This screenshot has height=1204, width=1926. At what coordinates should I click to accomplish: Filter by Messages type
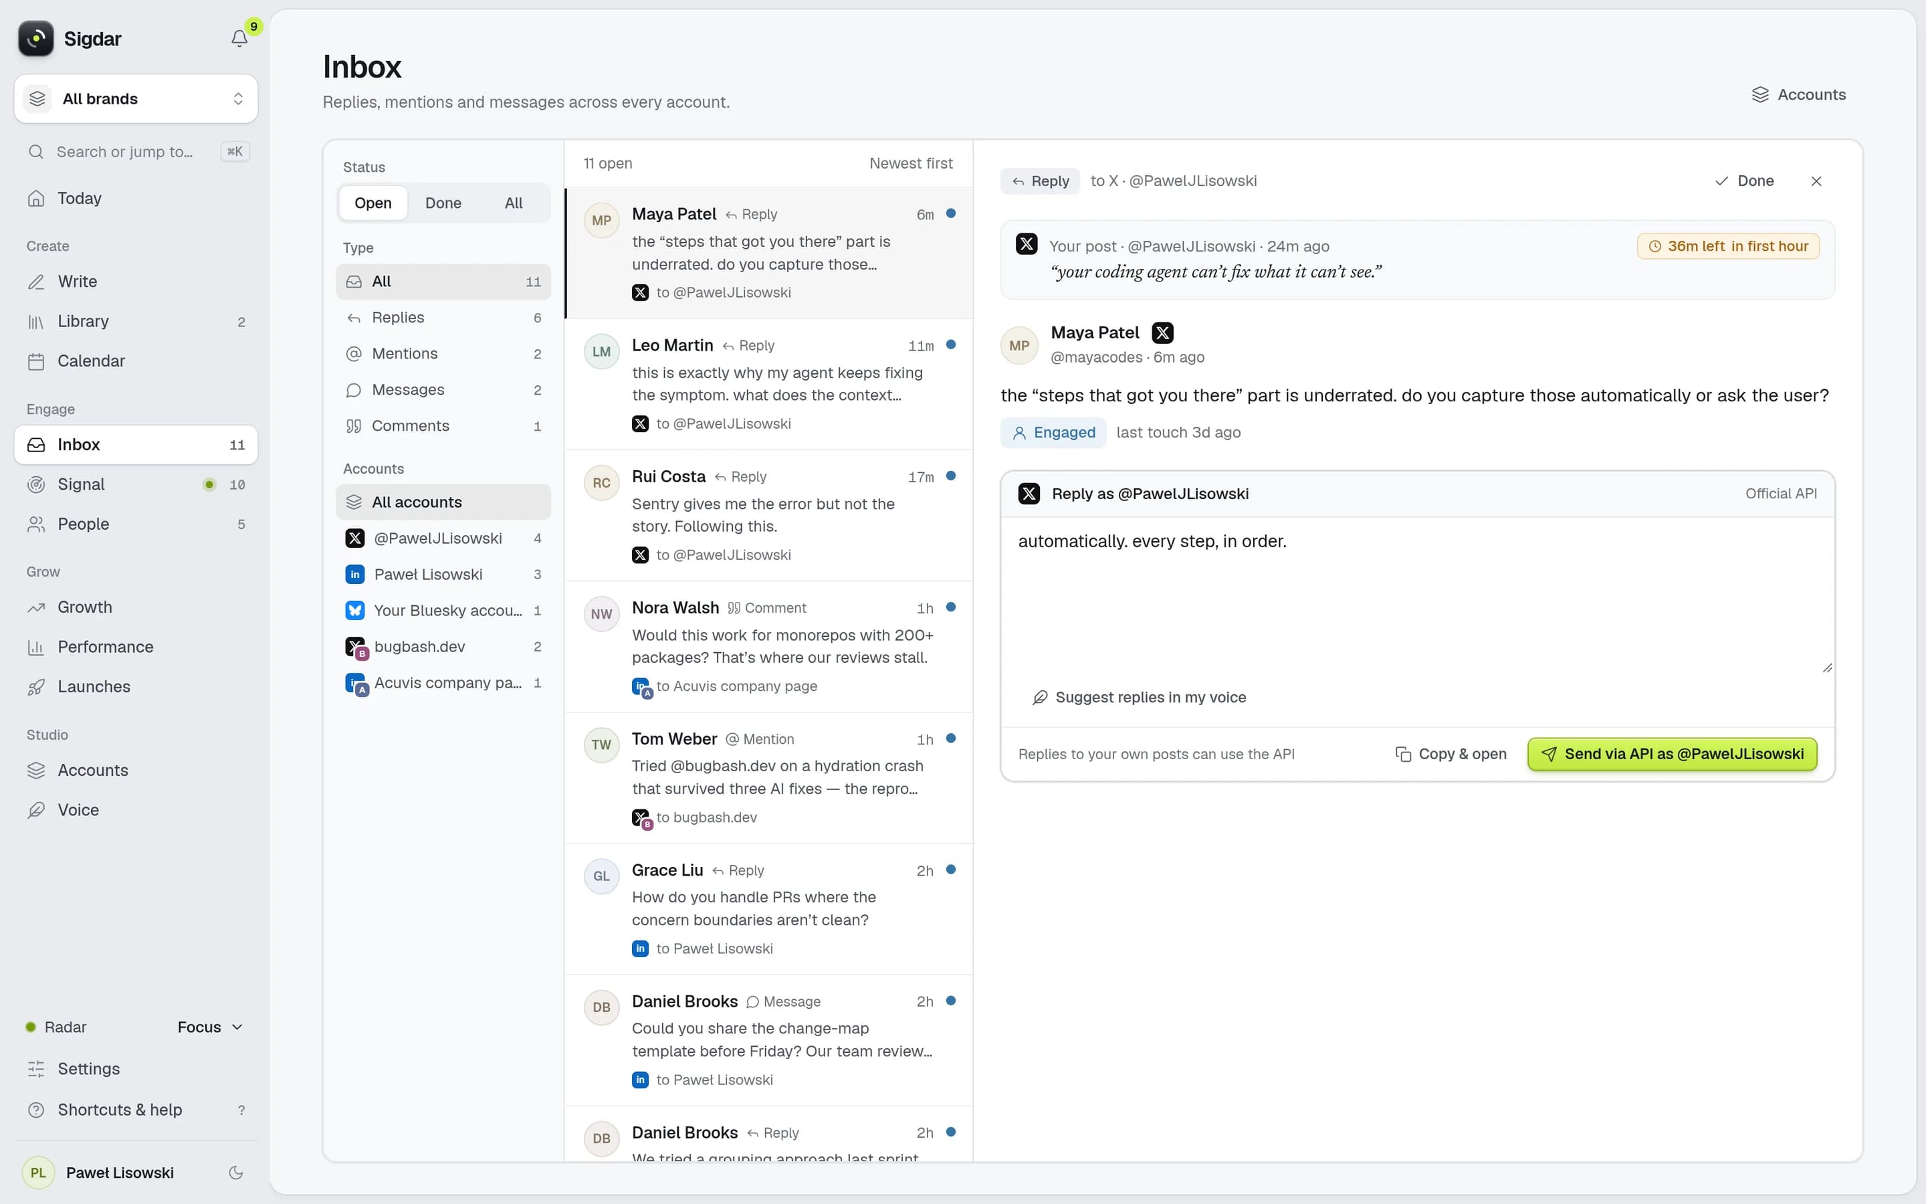[x=443, y=389]
